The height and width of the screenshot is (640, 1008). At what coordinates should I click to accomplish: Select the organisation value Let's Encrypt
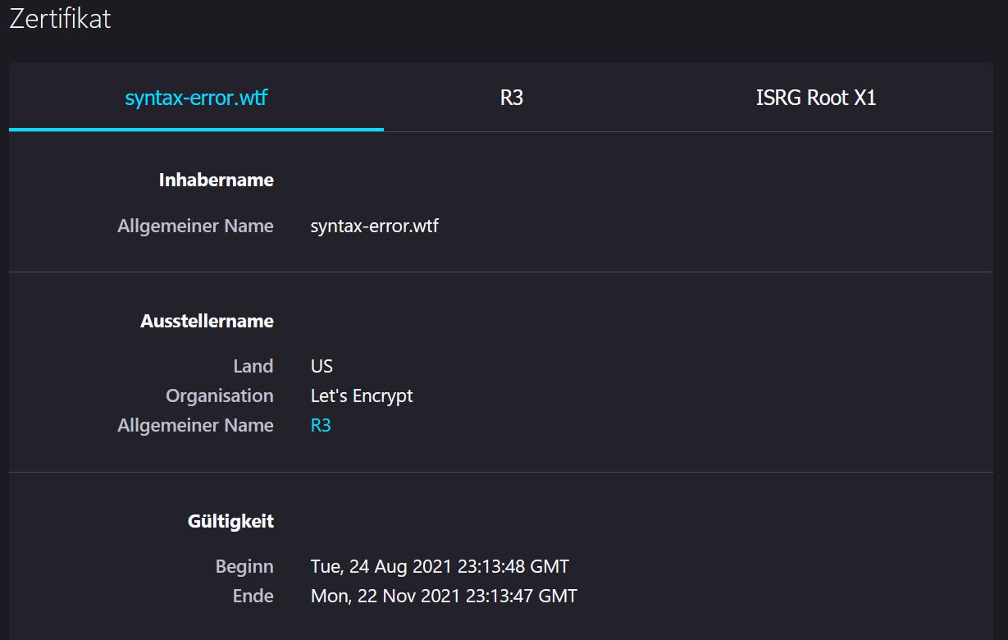tap(361, 395)
